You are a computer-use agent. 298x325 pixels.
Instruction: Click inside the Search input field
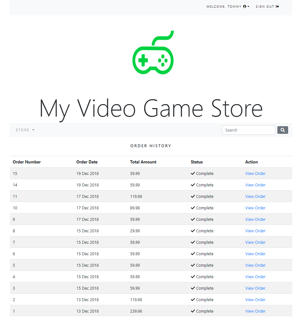click(248, 130)
